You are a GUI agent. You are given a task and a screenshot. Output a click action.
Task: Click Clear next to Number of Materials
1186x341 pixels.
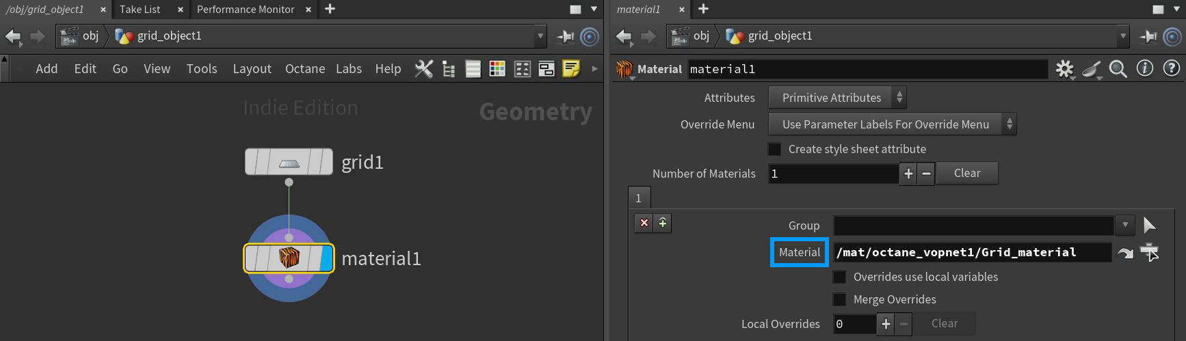(x=966, y=174)
